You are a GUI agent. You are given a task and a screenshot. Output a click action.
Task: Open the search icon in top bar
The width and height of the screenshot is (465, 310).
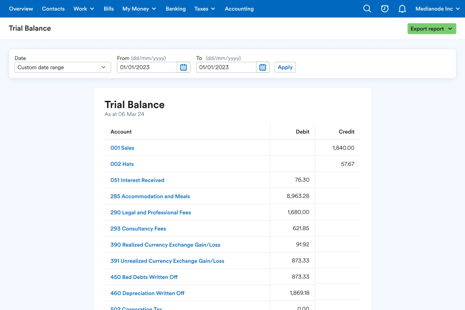(x=367, y=8)
